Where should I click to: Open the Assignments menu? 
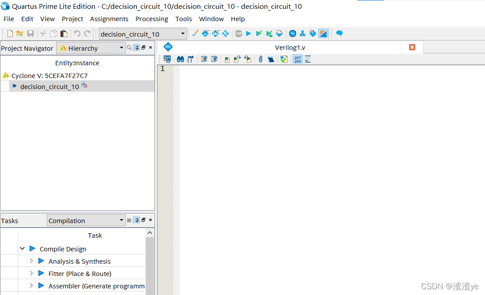click(x=109, y=19)
